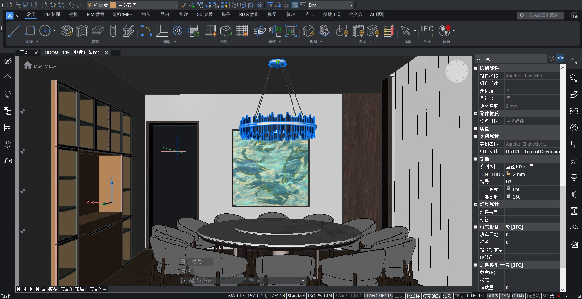Toggle DUCS in the status bar
Viewport: 582px width, 299px height.
[492, 296]
